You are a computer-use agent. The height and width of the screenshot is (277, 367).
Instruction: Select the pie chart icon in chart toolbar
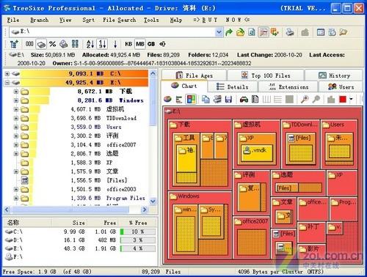(x=167, y=99)
